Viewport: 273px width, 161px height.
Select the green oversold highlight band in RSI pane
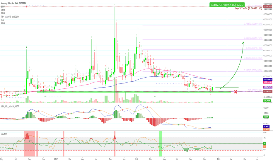coord(160,144)
